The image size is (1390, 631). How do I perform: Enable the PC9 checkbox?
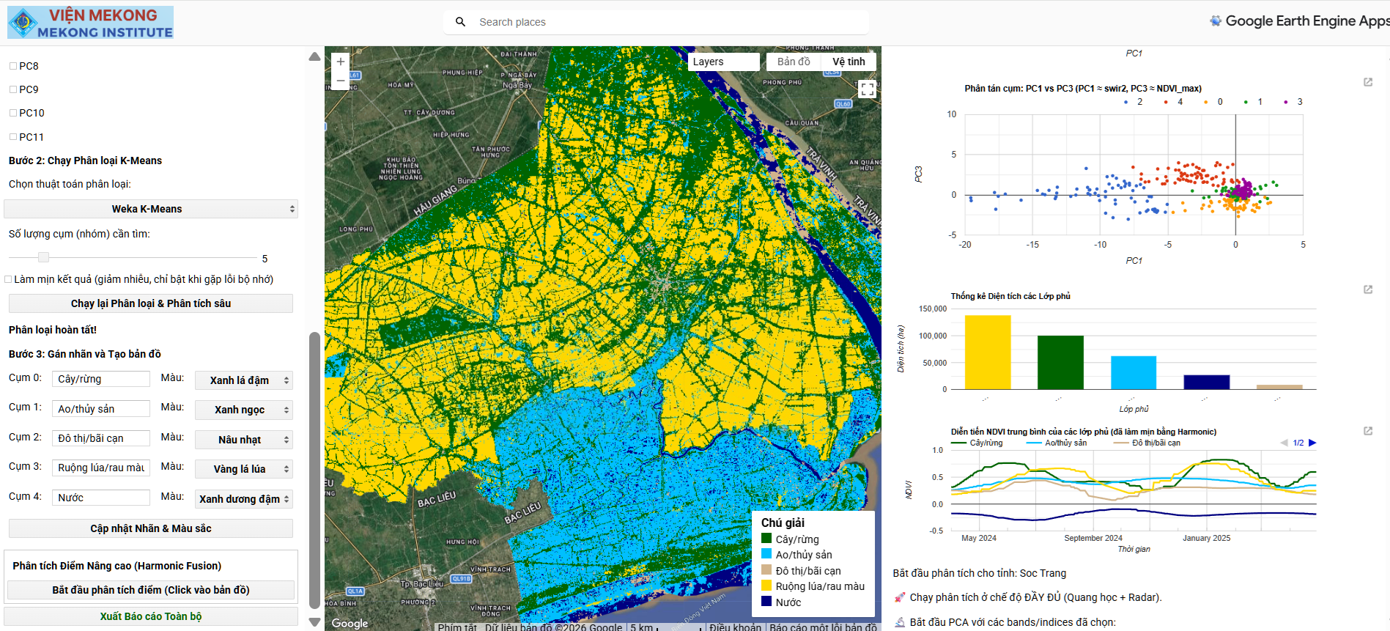pyautogui.click(x=13, y=89)
